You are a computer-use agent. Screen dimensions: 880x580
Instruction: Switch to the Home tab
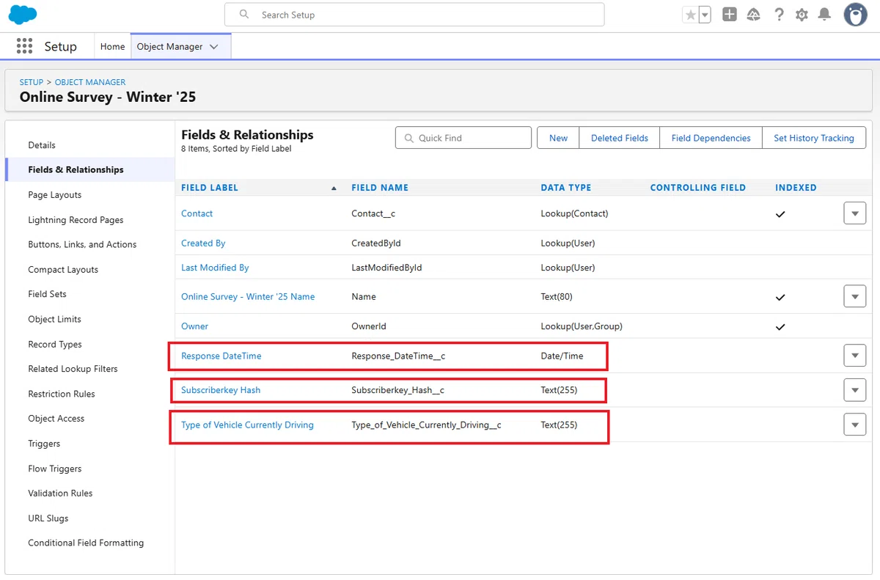(112, 46)
